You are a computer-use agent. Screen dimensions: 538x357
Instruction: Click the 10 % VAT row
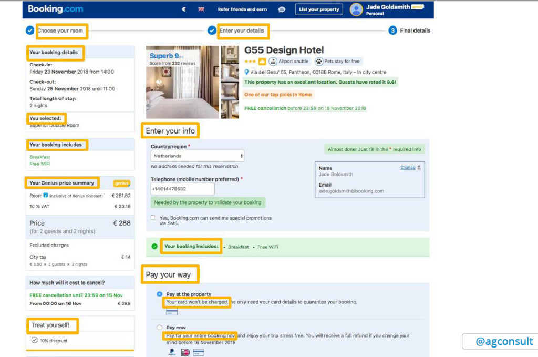point(80,206)
